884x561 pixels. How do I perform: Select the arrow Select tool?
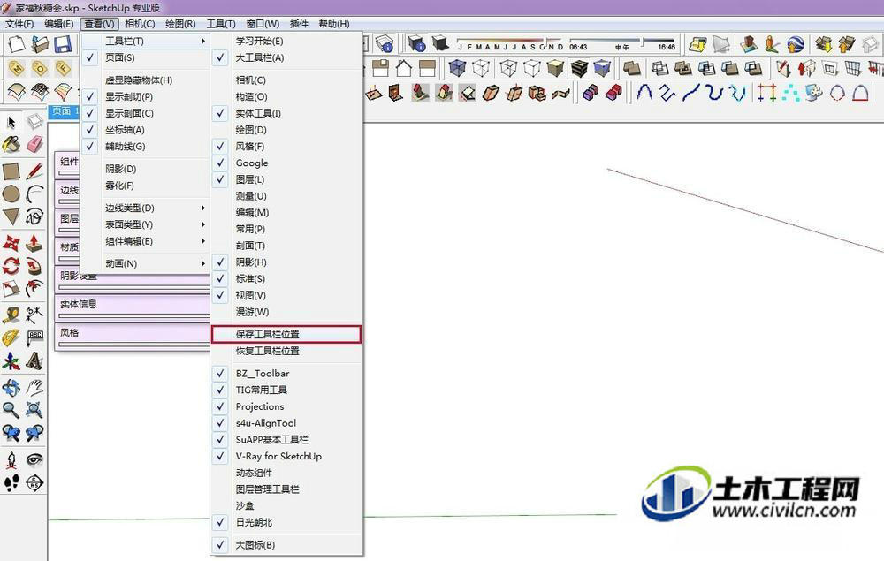[x=11, y=122]
